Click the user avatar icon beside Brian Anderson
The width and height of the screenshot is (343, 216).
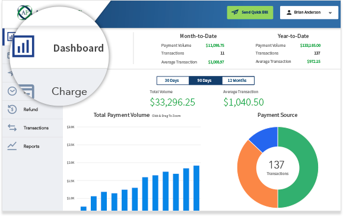tap(289, 12)
